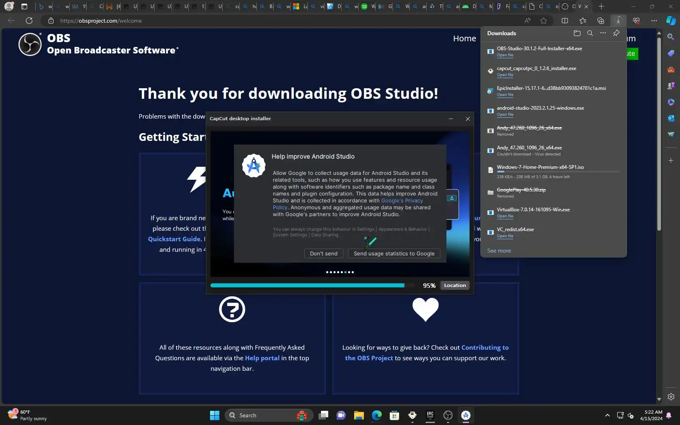
Task: Click Don't send in the Android Studio dialog
Action: [323, 253]
